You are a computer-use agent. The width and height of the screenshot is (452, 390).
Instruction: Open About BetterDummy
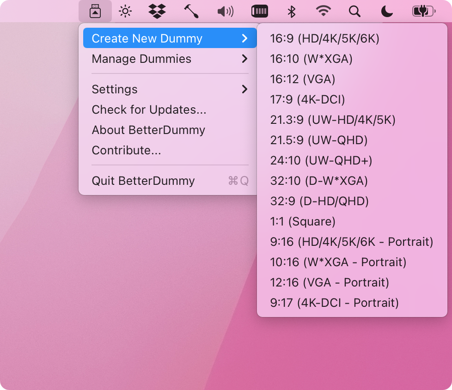tap(170, 130)
